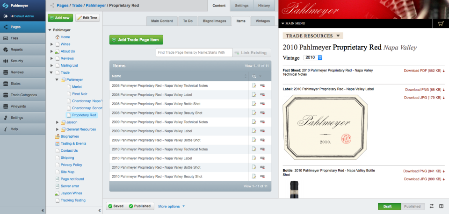Collapse the Trade tree node
The height and width of the screenshot is (214, 449).
pos(51,73)
